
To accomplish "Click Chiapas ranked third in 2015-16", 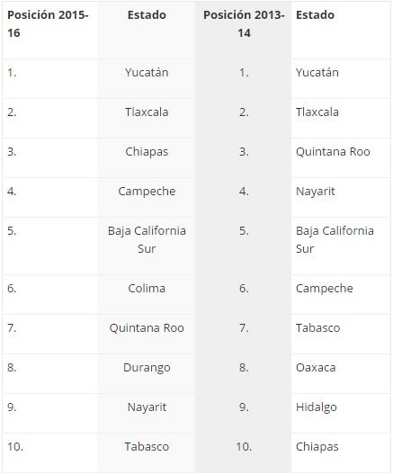I will (147, 152).
